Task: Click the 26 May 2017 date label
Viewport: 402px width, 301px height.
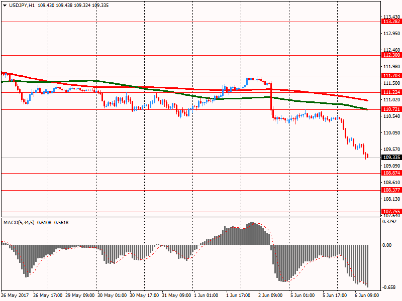Action: 15,295
